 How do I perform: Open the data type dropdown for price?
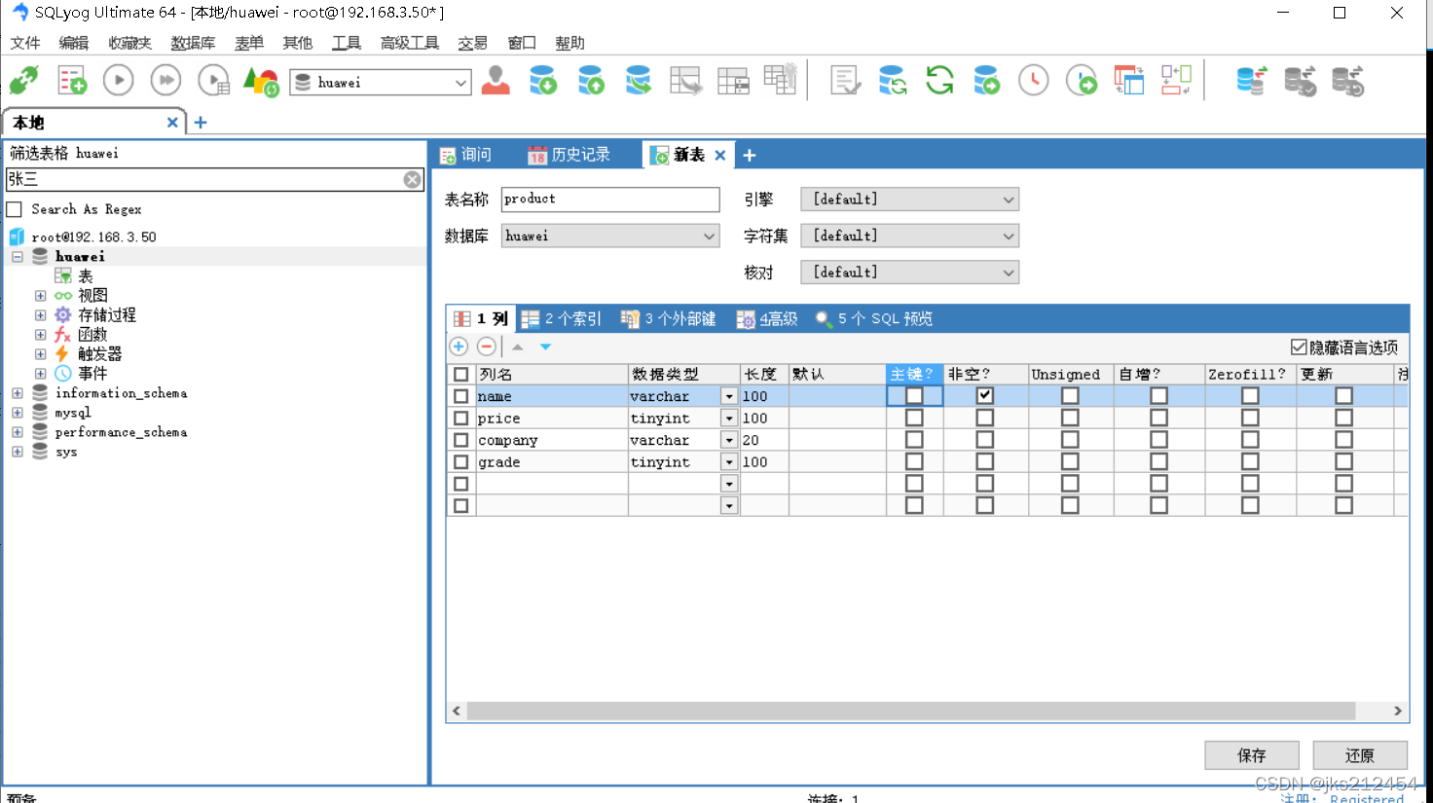[x=727, y=418]
